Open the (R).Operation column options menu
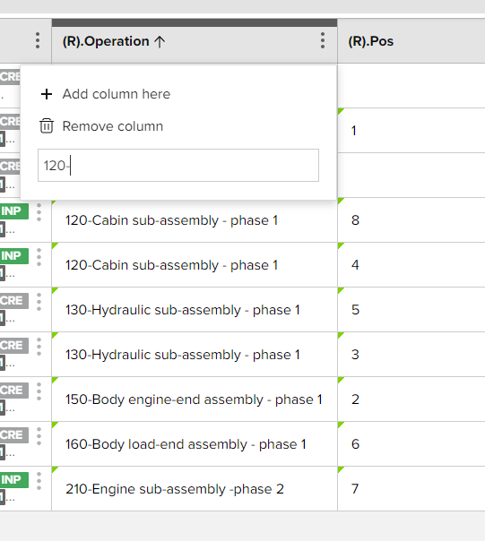The image size is (485, 541). pyautogui.click(x=323, y=40)
